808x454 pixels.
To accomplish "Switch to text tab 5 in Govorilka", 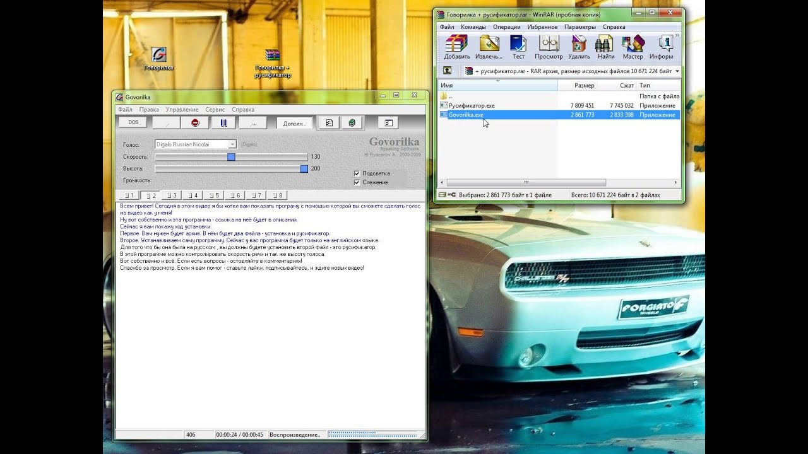I will click(213, 195).
